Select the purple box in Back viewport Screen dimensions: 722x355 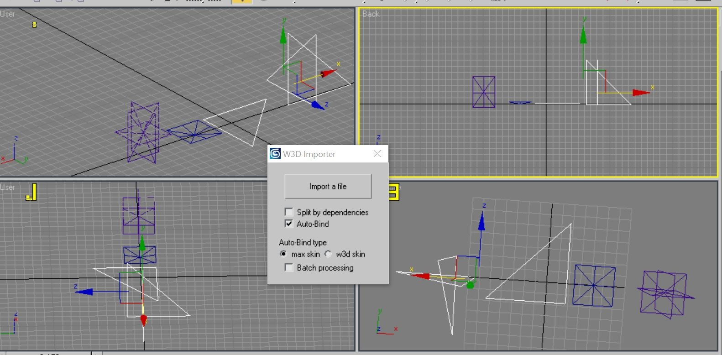click(x=484, y=92)
